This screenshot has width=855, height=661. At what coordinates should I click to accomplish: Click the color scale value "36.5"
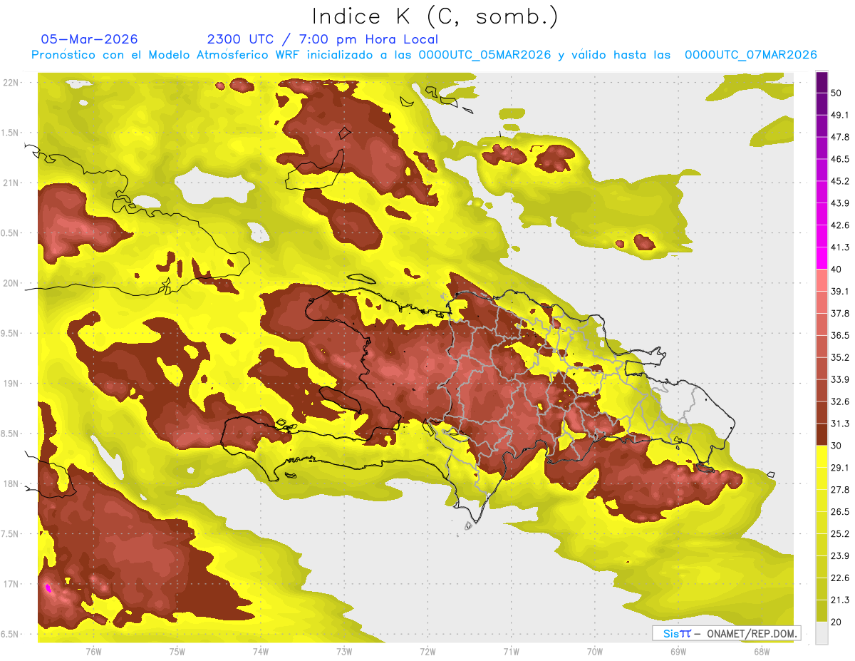click(840, 335)
